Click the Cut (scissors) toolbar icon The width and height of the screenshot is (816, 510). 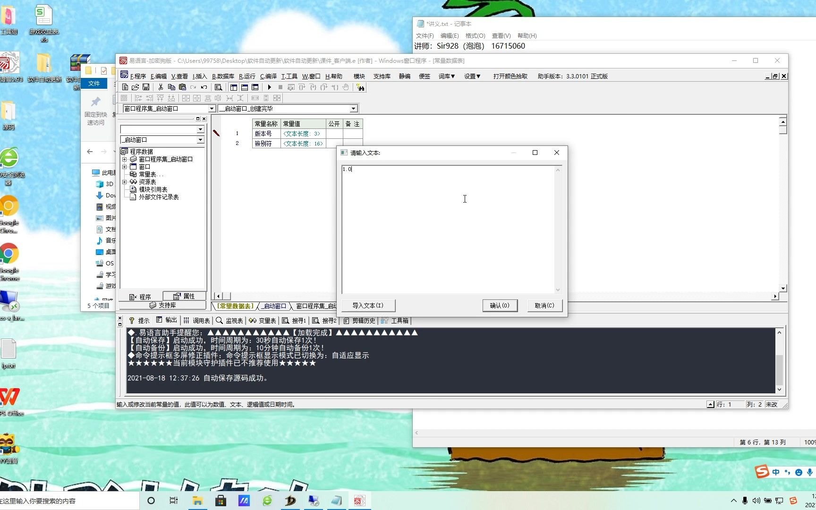point(161,87)
